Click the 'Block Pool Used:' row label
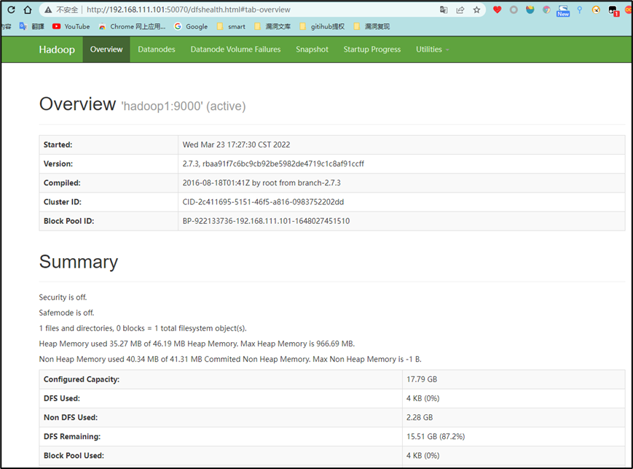The image size is (633, 469). (74, 455)
